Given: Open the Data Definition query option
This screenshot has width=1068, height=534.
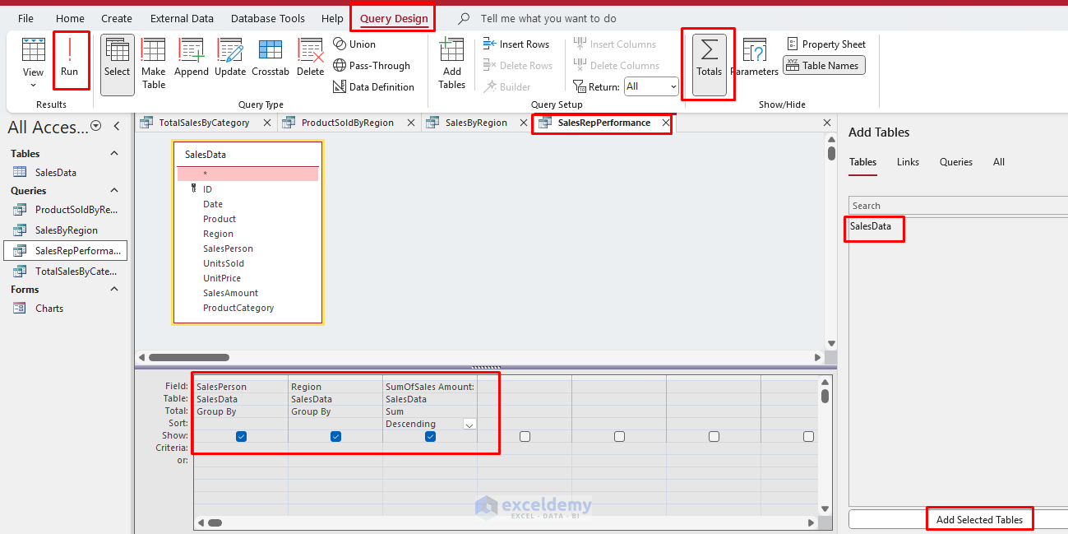Looking at the screenshot, I should [x=374, y=87].
